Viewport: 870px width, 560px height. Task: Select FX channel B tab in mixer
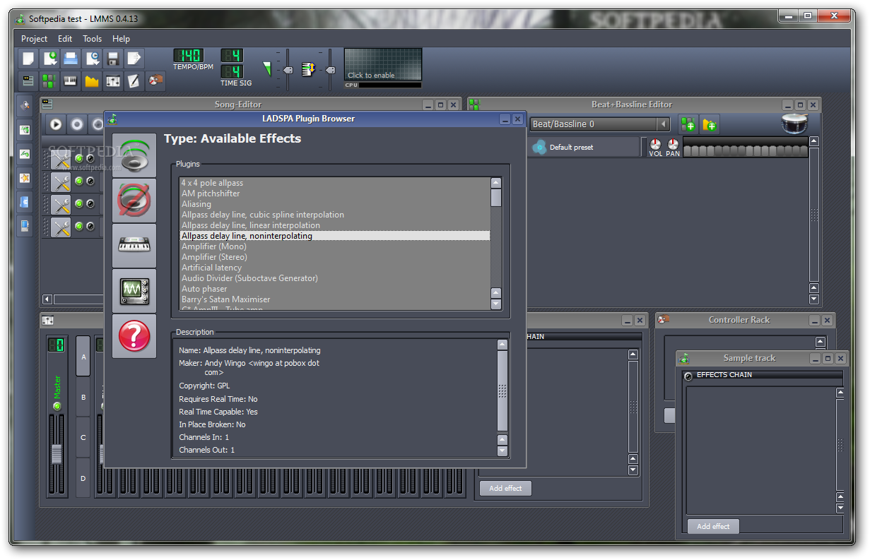pos(83,397)
